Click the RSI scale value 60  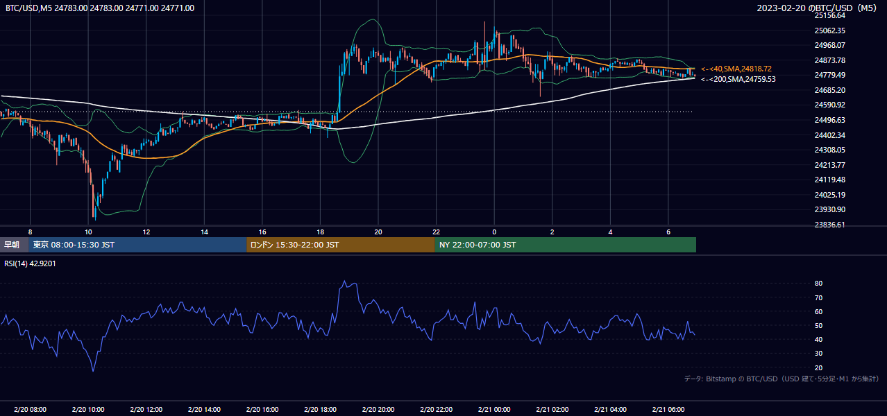coord(819,311)
